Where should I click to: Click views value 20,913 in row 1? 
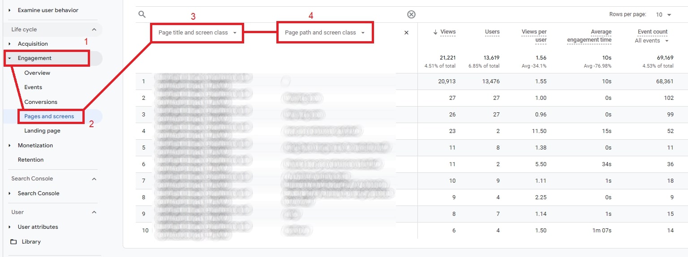tap(447, 81)
